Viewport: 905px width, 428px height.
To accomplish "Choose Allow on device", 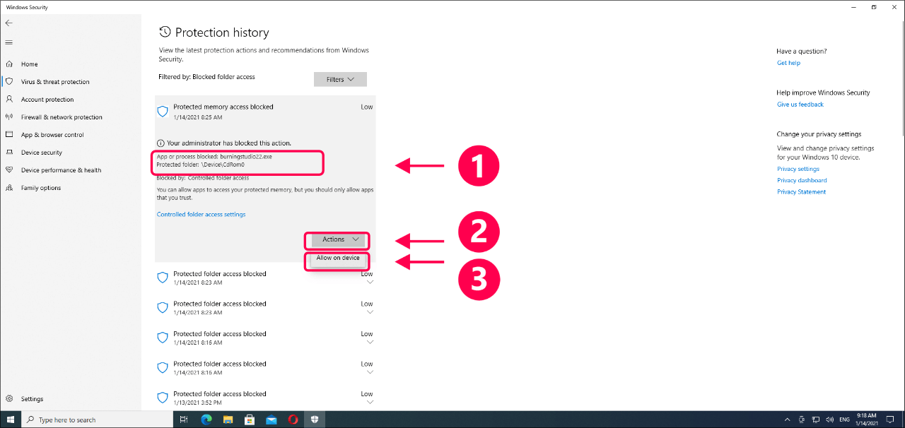I will pos(338,258).
